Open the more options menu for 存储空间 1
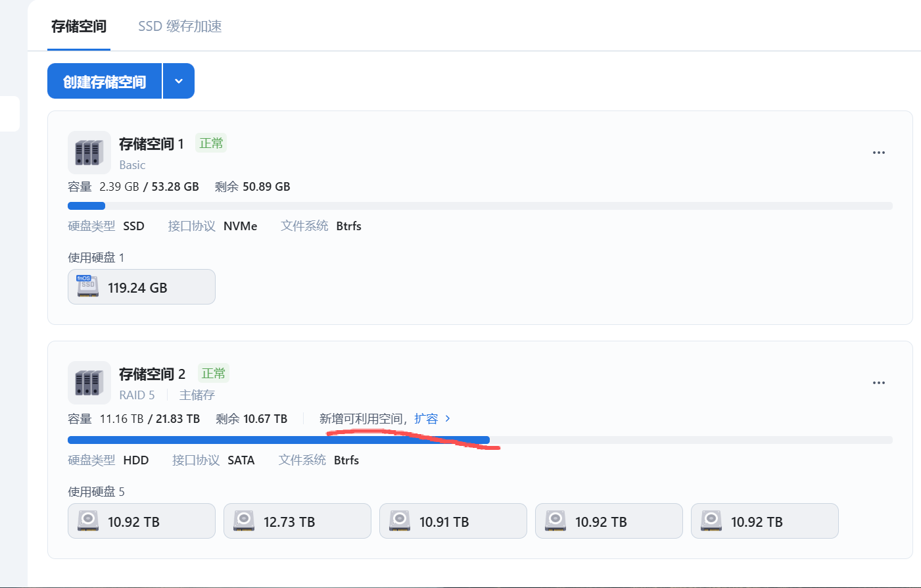921x588 pixels. 879,153
